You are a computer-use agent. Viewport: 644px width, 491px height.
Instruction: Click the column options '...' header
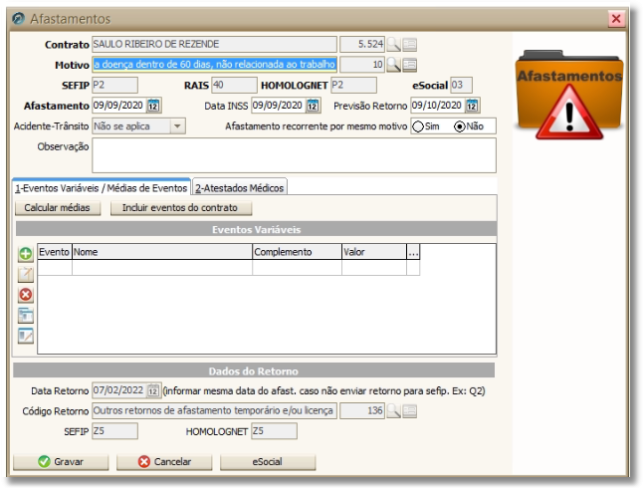click(413, 252)
